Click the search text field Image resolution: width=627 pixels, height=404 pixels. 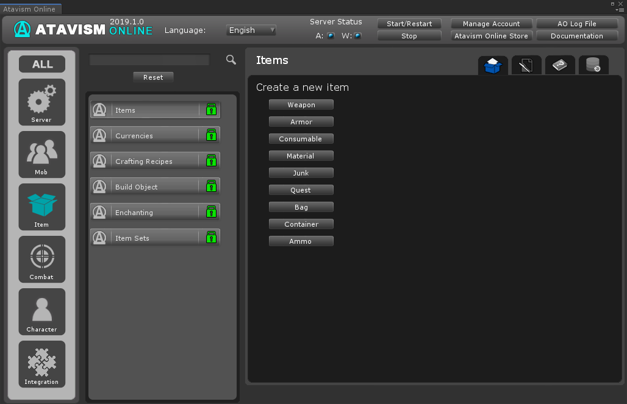149,60
